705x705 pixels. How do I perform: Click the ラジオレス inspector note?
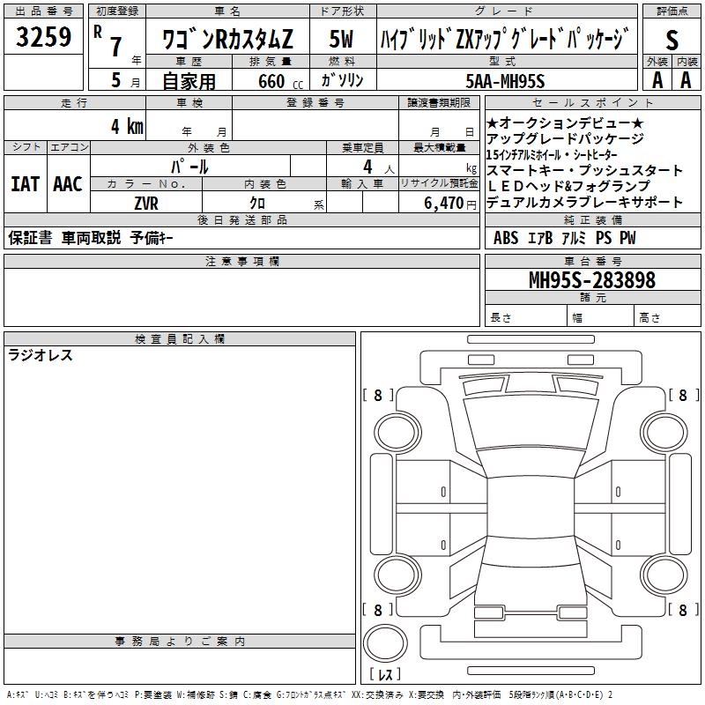point(41,356)
